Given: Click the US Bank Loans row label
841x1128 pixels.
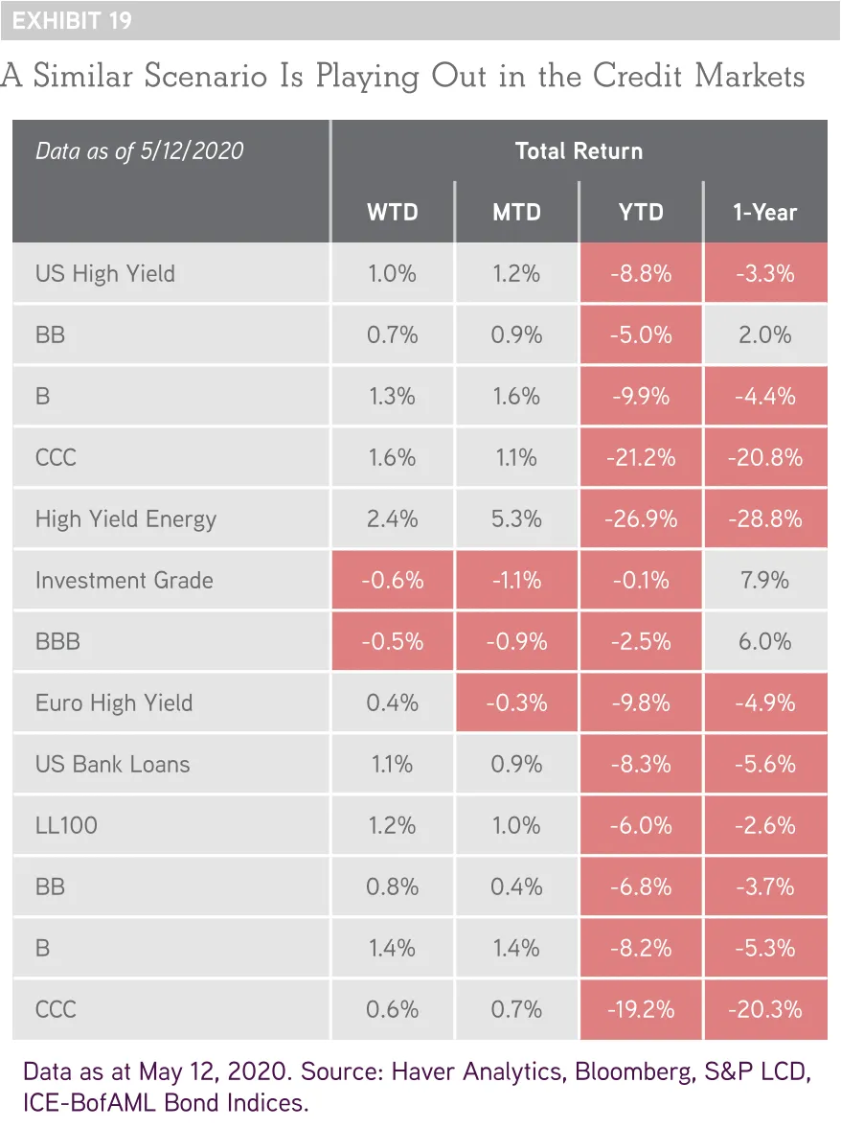Looking at the screenshot, I should pyautogui.click(x=112, y=764).
